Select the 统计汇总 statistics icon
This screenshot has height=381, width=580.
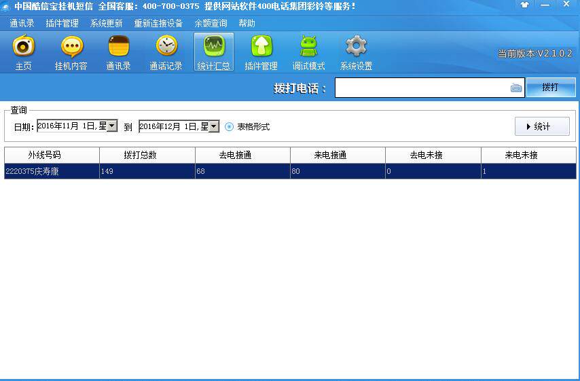pyautogui.click(x=213, y=52)
